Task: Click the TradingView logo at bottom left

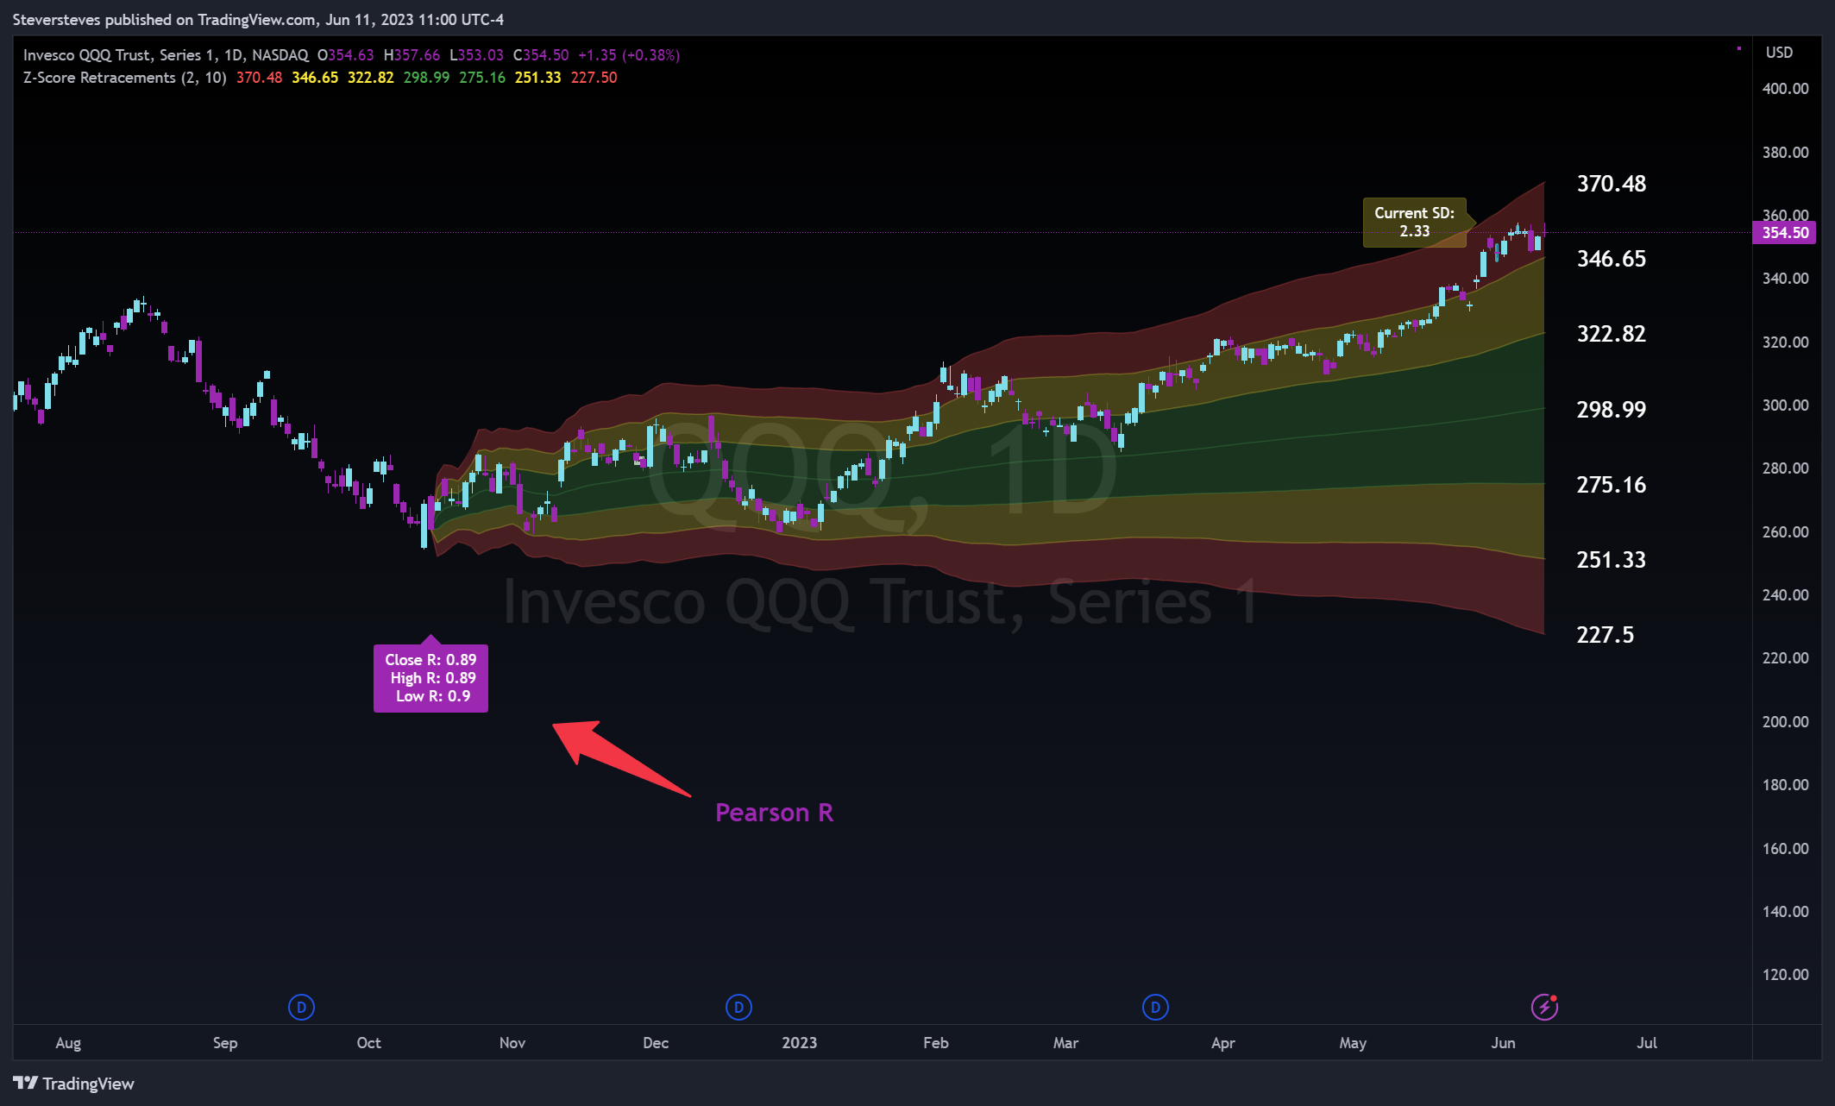Action: (x=74, y=1084)
